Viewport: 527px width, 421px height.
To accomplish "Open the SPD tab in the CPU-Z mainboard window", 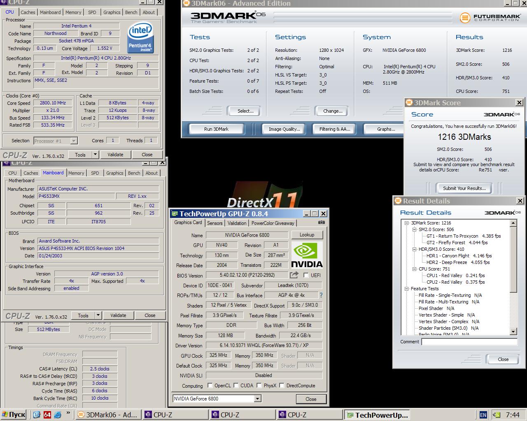I will pyautogui.click(x=95, y=173).
